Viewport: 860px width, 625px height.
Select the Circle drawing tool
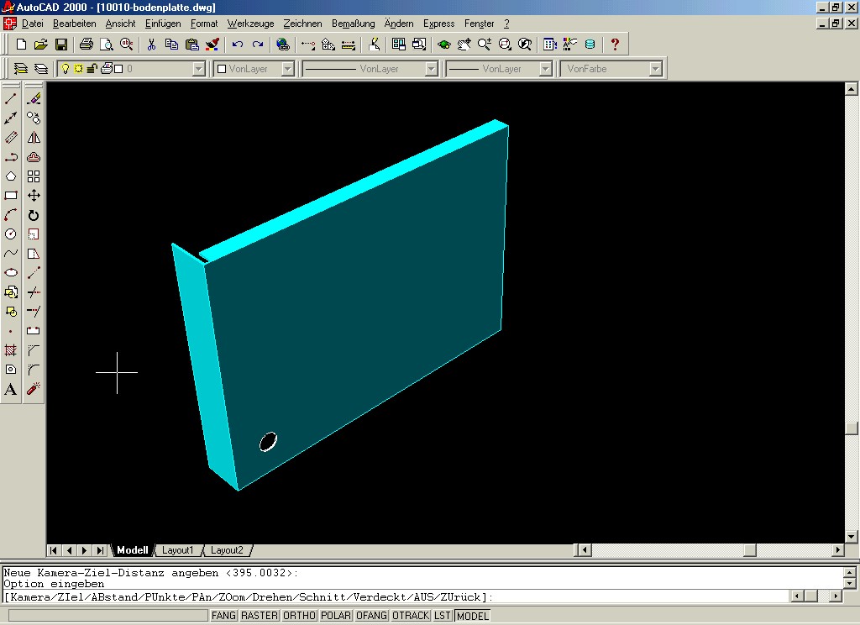pos(11,234)
